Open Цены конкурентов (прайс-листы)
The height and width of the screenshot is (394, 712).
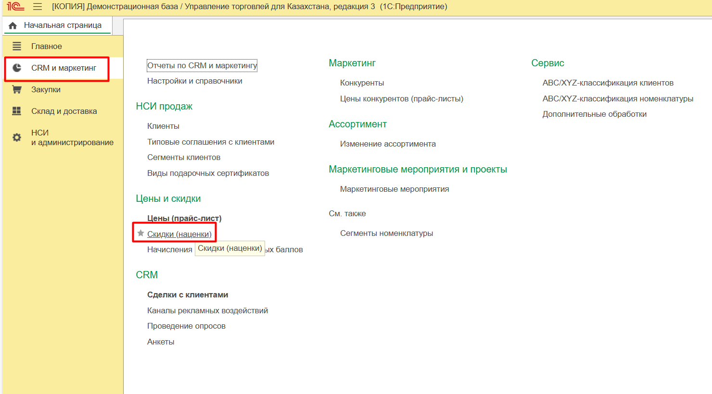click(402, 98)
